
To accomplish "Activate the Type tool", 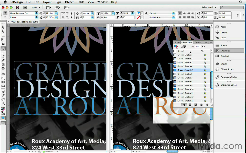I will (3, 49).
